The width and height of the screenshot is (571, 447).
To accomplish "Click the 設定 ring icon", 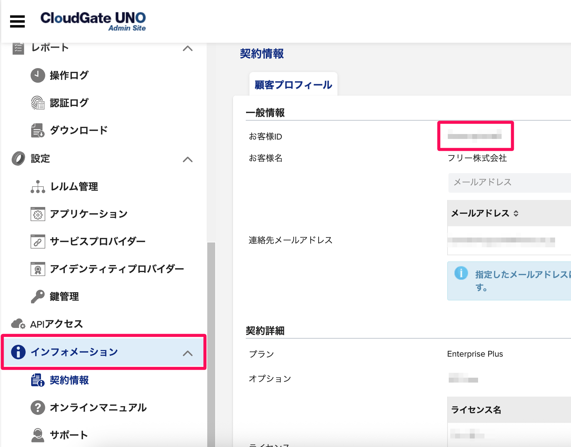I will 18,158.
